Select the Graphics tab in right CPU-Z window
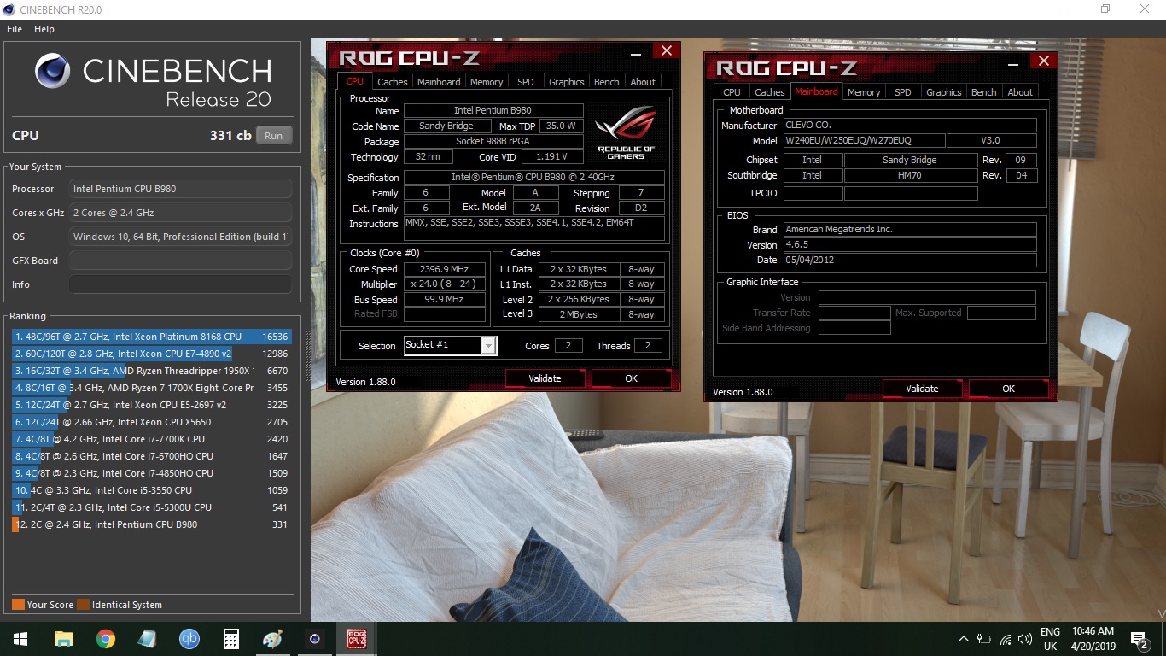 click(x=943, y=92)
